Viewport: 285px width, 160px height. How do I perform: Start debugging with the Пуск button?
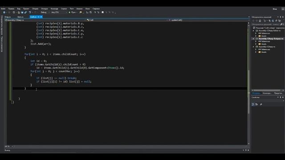pos(72,12)
